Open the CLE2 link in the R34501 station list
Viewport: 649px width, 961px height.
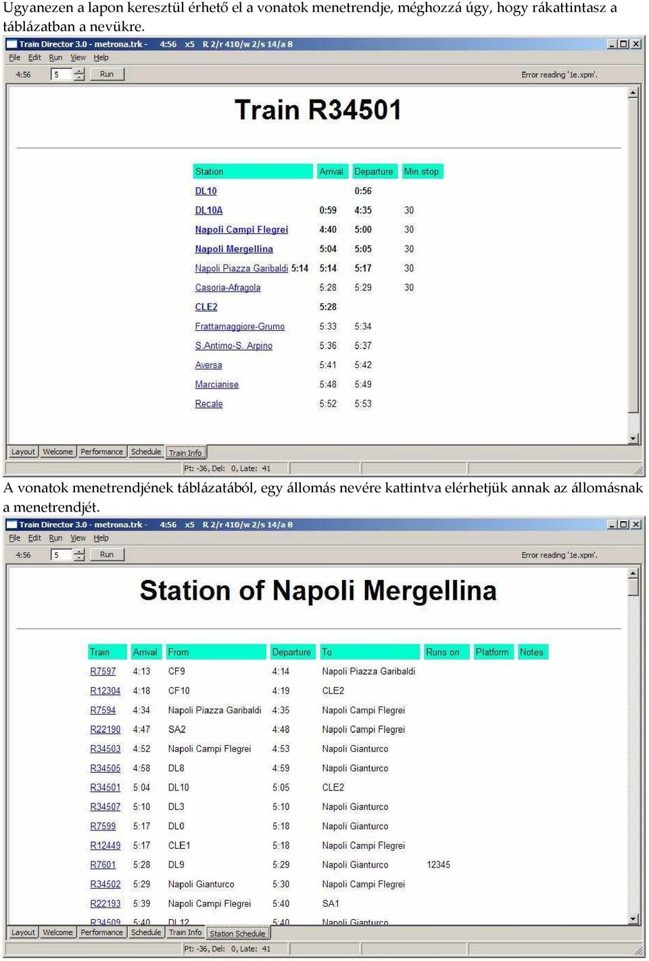click(206, 307)
